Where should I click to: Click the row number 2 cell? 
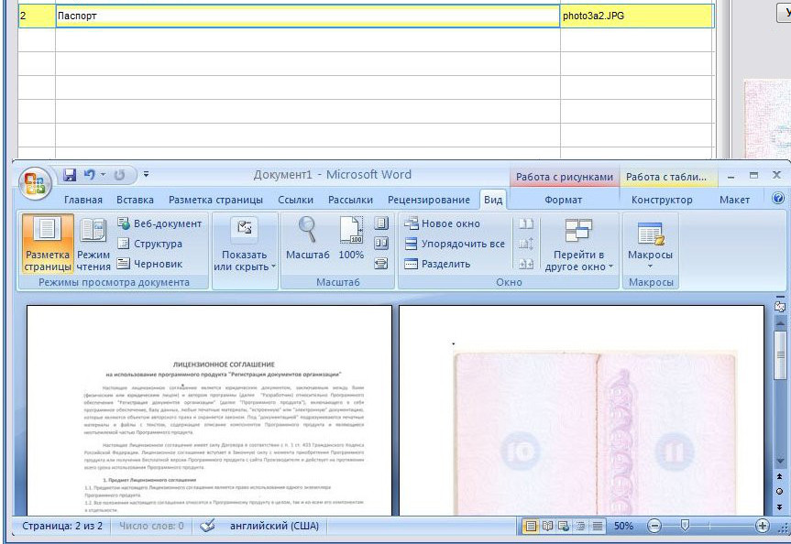tap(37, 16)
